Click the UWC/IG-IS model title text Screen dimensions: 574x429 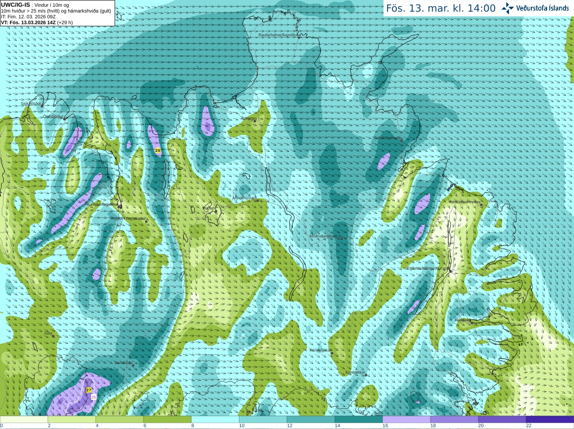point(16,5)
